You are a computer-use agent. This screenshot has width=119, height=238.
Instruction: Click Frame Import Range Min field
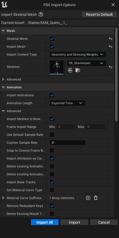(66, 127)
